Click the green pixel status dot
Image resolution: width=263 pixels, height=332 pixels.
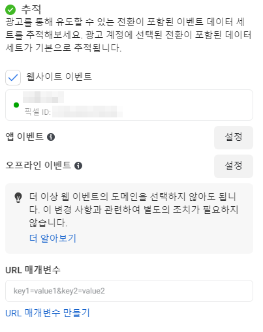tap(16, 105)
